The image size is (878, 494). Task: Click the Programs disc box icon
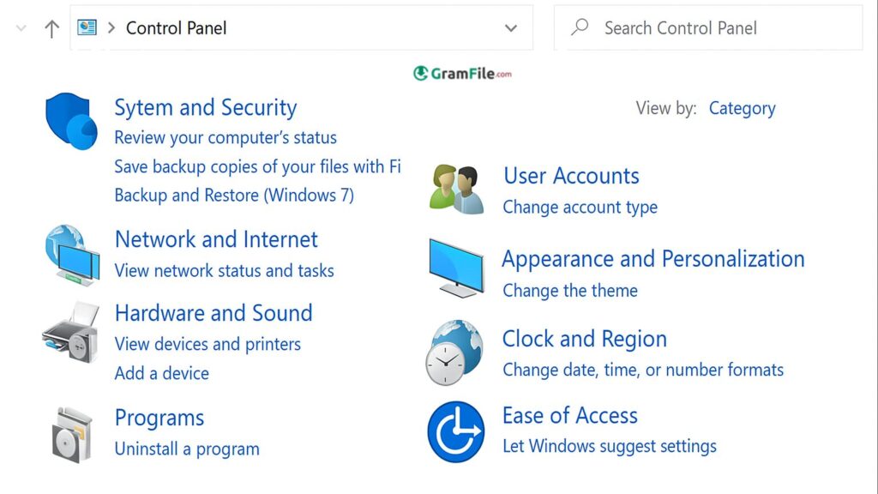pyautogui.click(x=71, y=434)
